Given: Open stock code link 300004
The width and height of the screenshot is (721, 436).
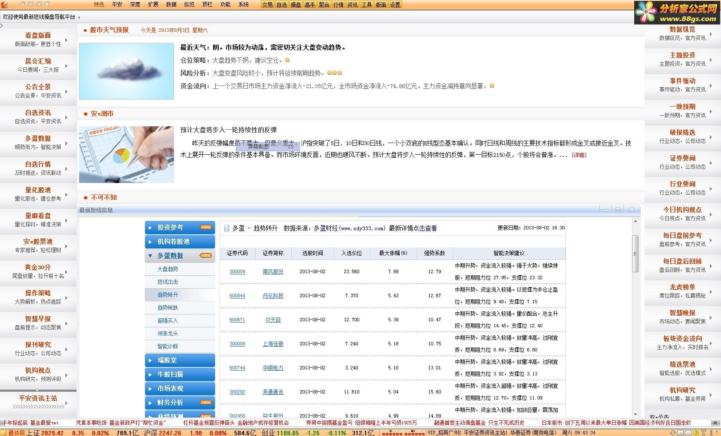Looking at the screenshot, I should tap(237, 271).
